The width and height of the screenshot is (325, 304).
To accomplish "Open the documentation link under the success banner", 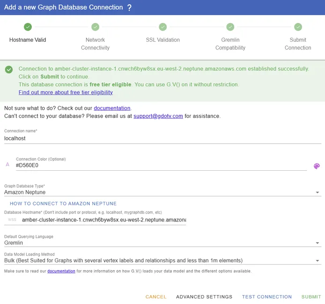I will [112, 108].
